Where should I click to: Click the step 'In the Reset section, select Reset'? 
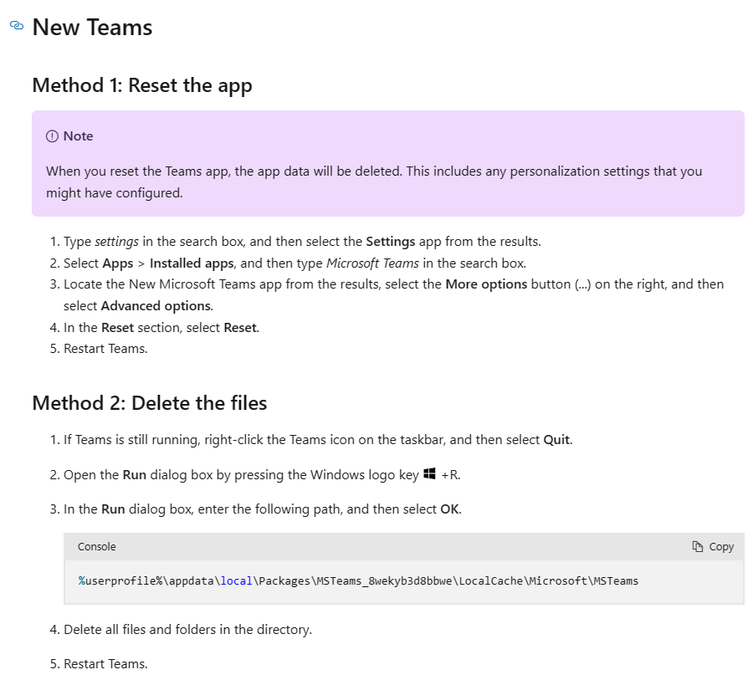point(161,328)
